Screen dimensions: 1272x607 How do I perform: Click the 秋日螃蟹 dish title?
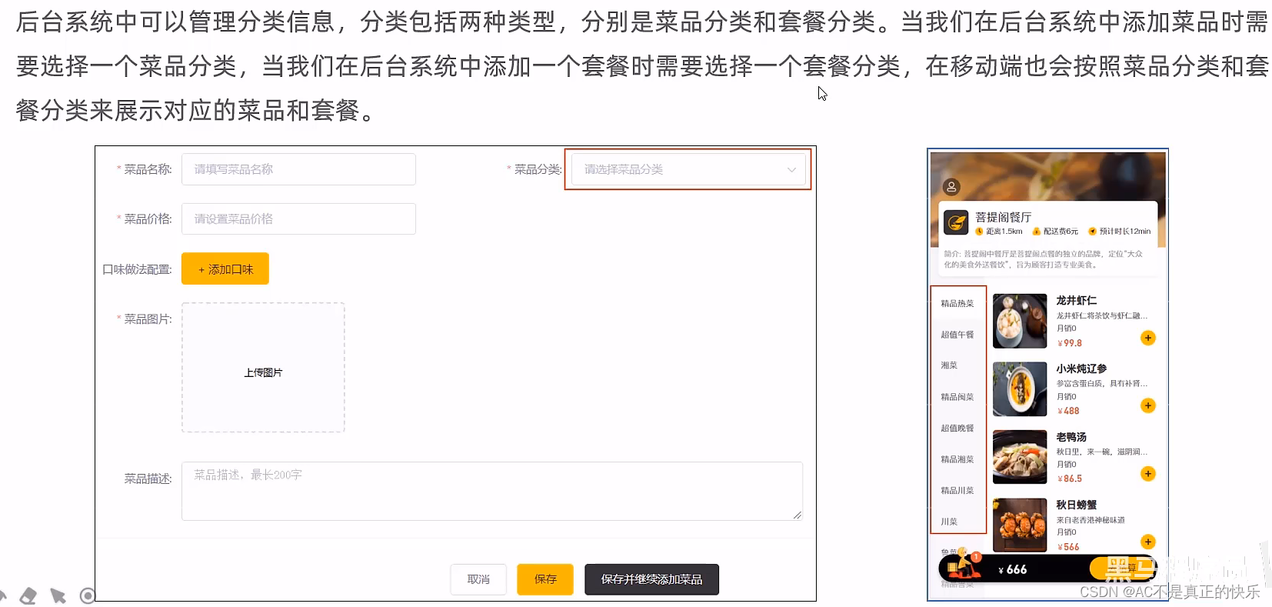(1076, 505)
